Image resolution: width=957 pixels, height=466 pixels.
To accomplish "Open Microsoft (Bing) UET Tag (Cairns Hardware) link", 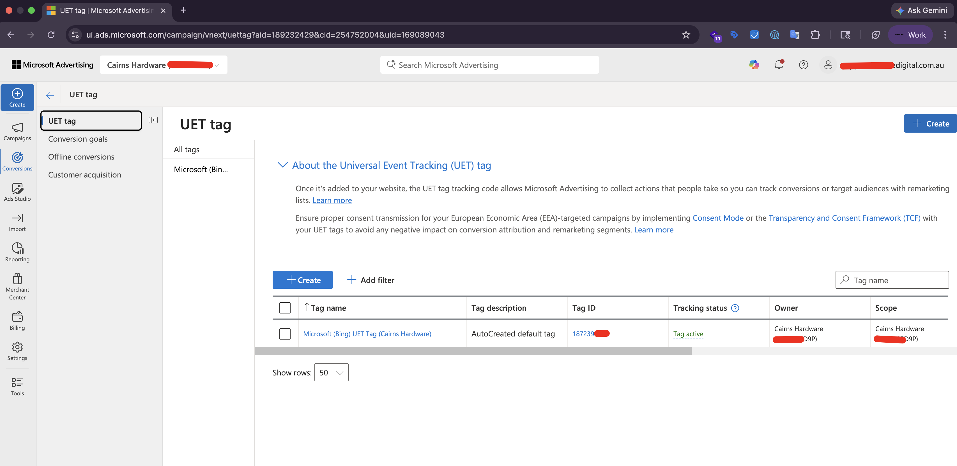I will [367, 334].
